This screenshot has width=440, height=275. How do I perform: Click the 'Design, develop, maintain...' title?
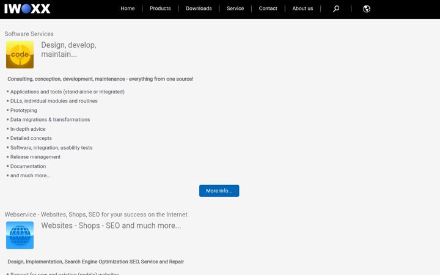[68, 50]
